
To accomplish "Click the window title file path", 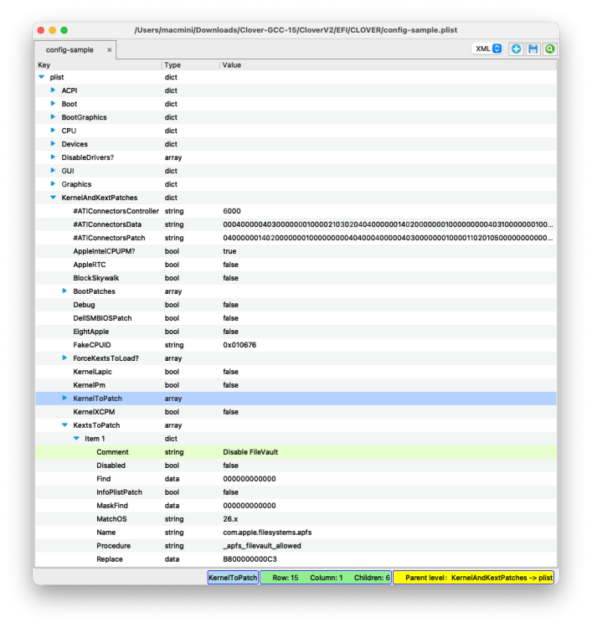I will 296,30.
